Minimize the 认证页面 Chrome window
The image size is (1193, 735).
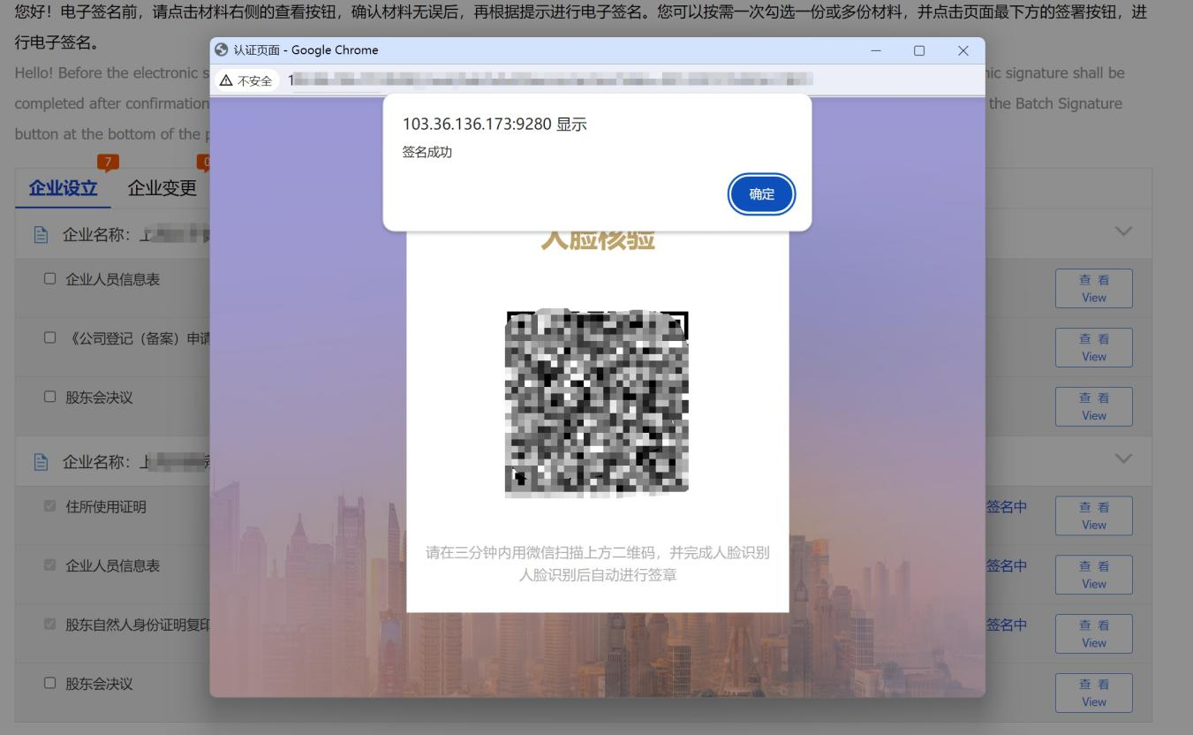point(876,50)
